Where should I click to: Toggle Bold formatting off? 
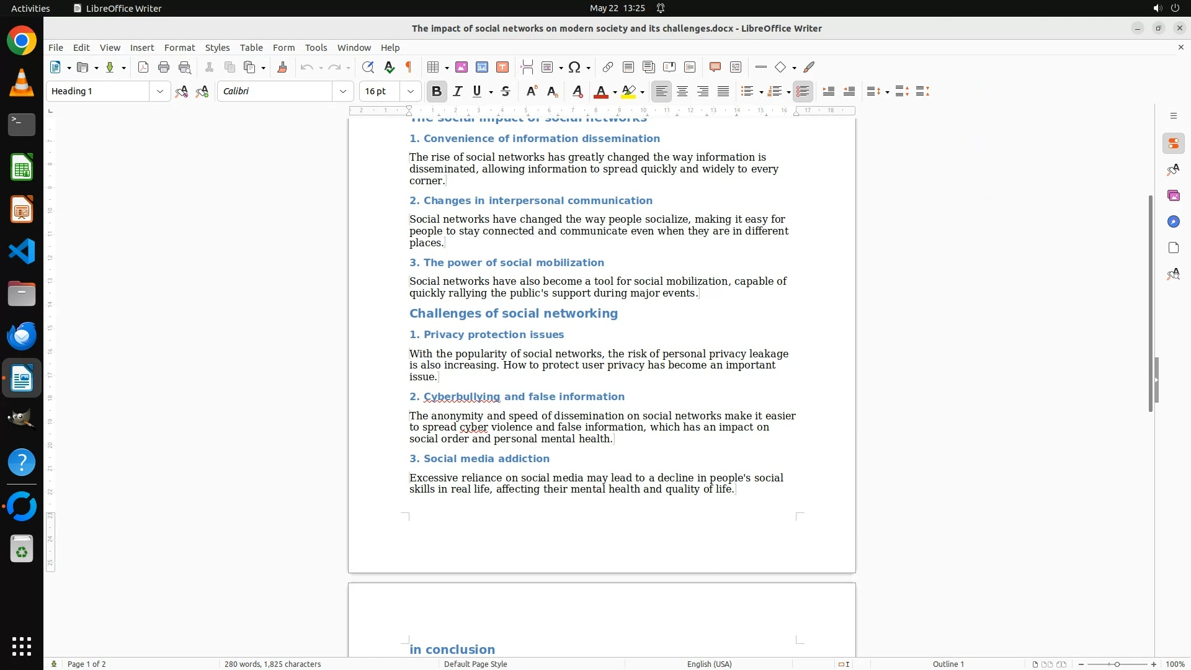point(437,92)
